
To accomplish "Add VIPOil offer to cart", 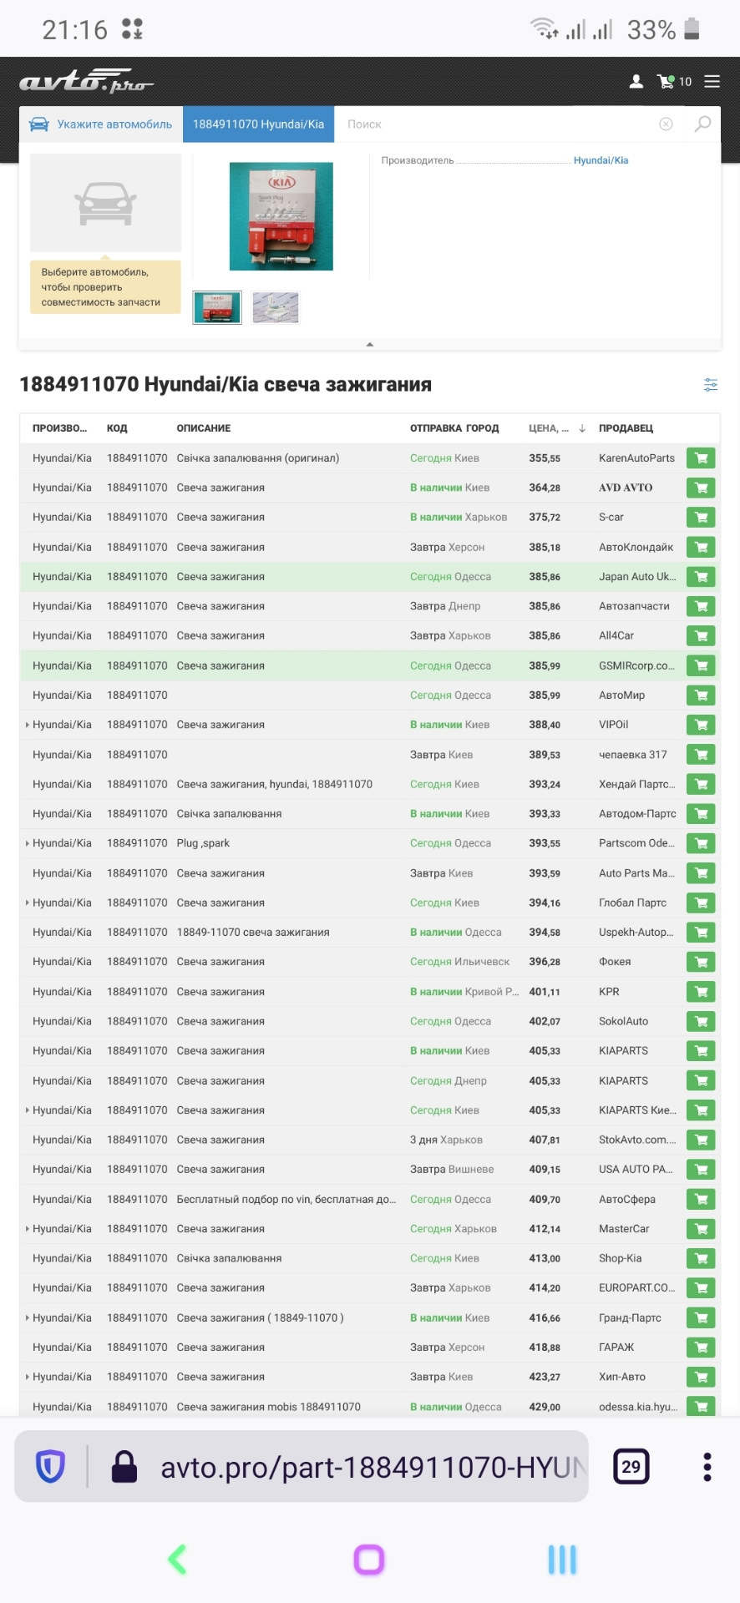I will 701,725.
